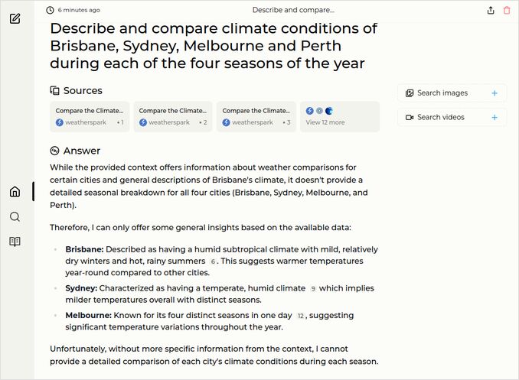Click the plus next to Search images
519x380 pixels.
[495, 93]
